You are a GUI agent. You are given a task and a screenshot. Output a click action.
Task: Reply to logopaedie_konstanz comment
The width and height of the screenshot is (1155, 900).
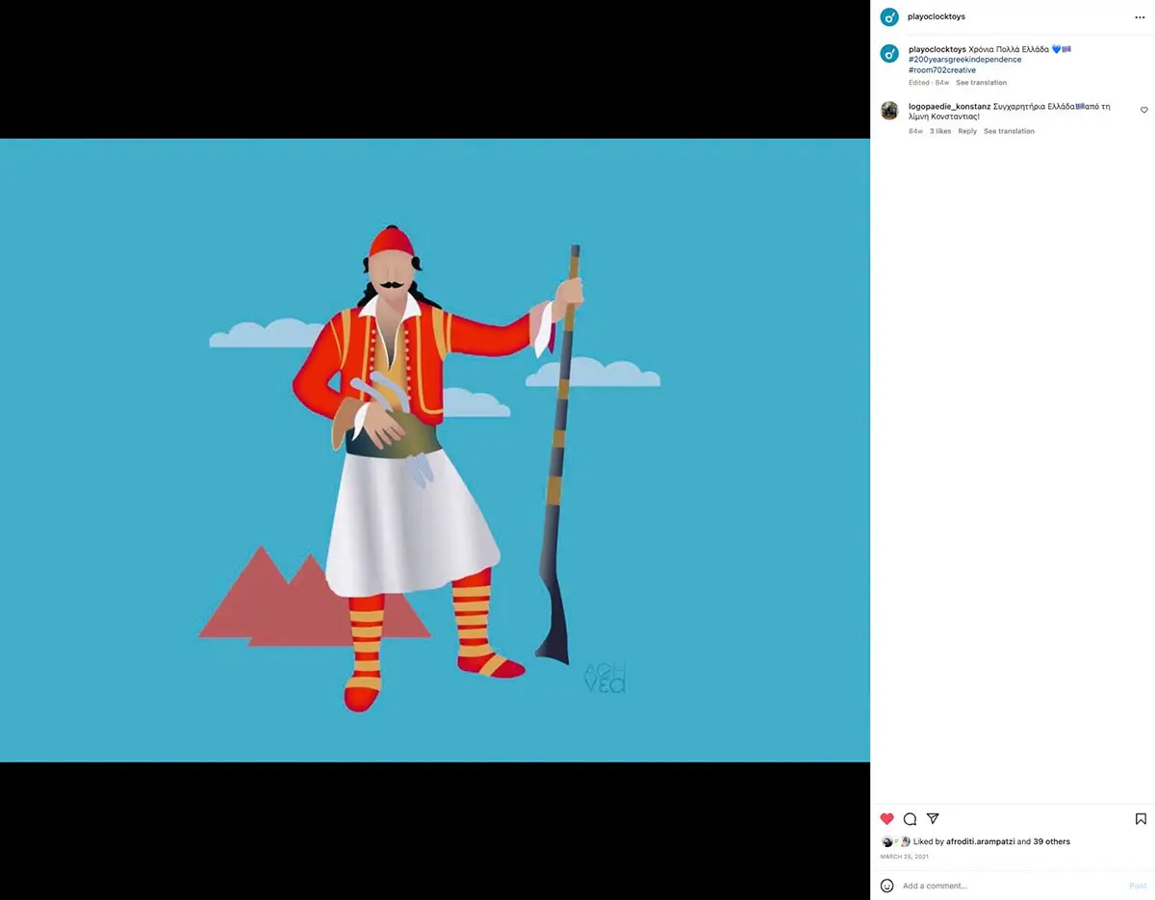tap(967, 131)
